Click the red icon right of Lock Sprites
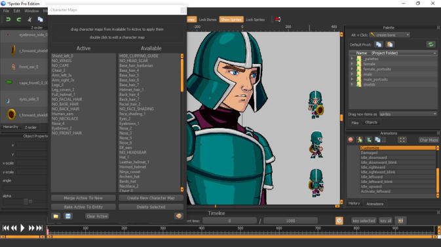The image size is (441, 247). coord(278,20)
